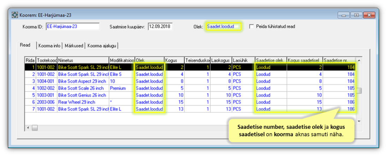The width and height of the screenshot is (387, 156).
Task: Click the horizontal scrollbar thumb
Action: 35,128
